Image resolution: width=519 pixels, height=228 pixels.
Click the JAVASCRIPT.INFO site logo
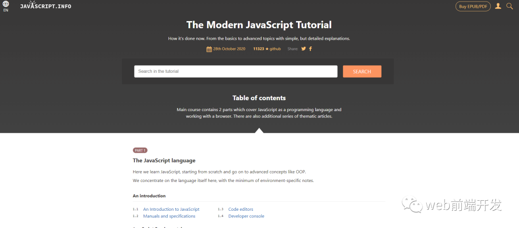[45, 5]
